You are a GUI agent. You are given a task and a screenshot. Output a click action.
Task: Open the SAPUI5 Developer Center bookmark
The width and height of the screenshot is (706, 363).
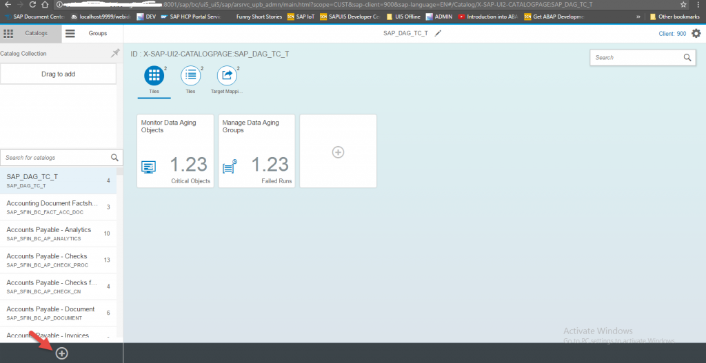(350, 17)
